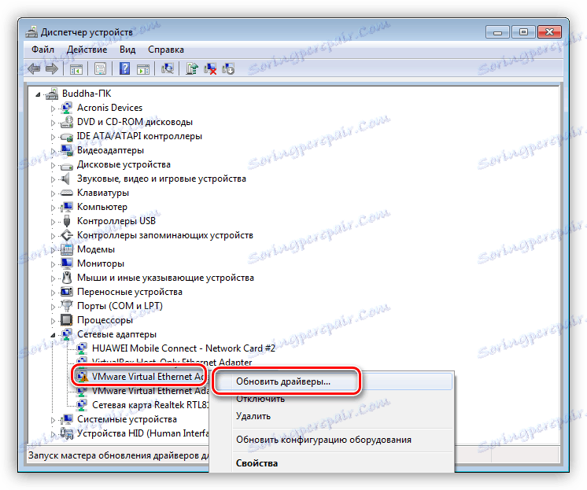
Task: Expand the IDE ATA/ATAPI контроллеры node
Action: pyautogui.click(x=53, y=137)
